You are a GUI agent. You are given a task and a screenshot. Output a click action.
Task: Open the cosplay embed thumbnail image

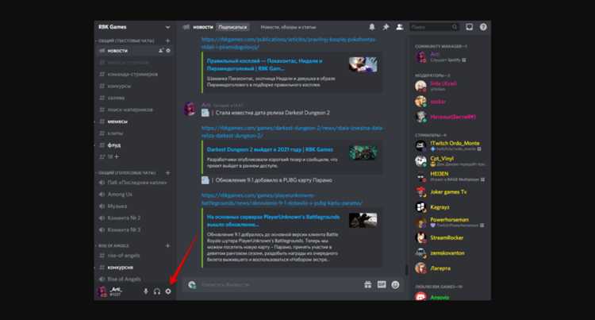(x=363, y=64)
